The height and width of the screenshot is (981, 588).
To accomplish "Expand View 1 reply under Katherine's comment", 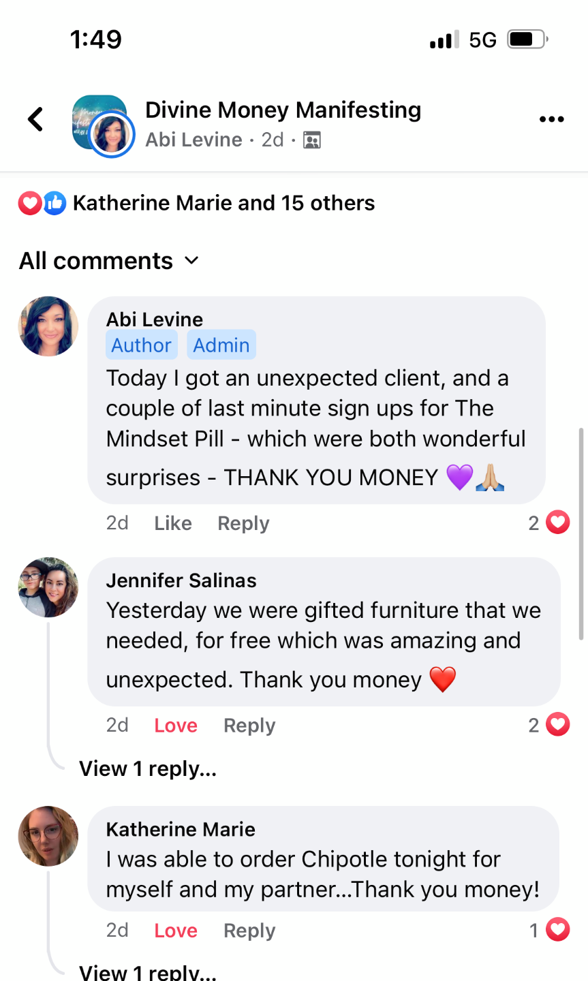I will point(148,971).
